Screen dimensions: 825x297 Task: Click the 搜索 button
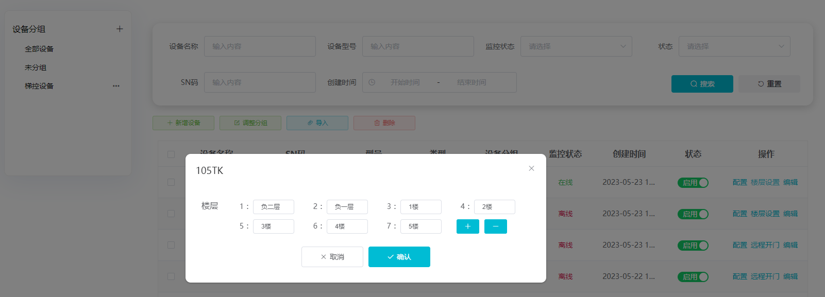(702, 84)
